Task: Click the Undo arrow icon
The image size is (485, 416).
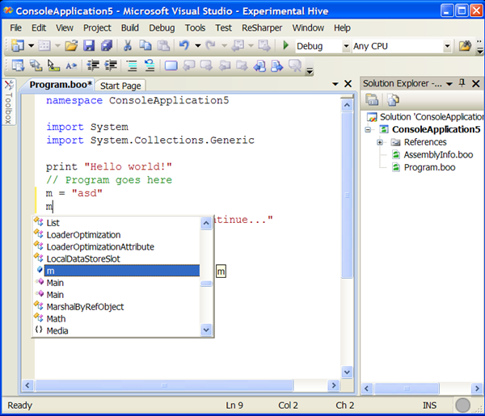Action: [x=185, y=46]
